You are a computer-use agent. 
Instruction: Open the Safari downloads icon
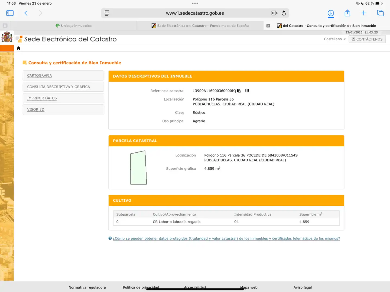[331, 14]
